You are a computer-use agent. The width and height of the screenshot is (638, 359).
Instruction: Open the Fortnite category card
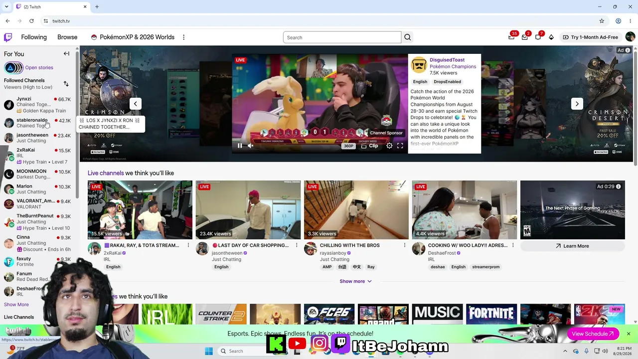[x=491, y=314]
